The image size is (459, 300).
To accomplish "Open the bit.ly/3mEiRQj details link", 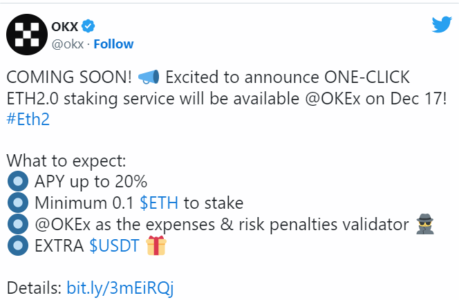I will (x=120, y=288).
